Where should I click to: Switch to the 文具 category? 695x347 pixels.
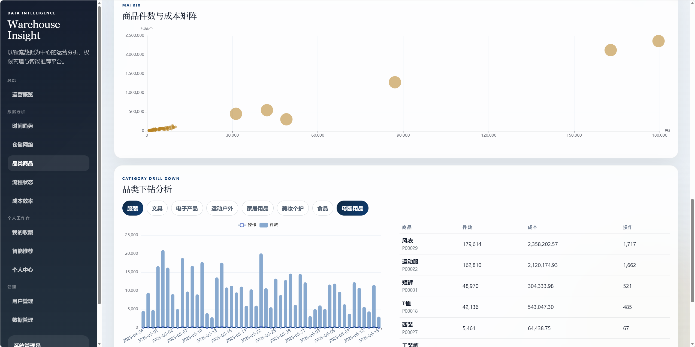click(x=157, y=208)
